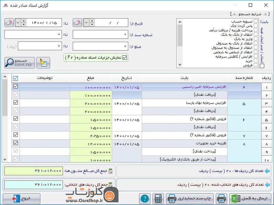The height and width of the screenshot is (205, 274).
Task: Check افزایش / کاهش سرمایه filter
Action: pyautogui.click(x=255, y=56)
